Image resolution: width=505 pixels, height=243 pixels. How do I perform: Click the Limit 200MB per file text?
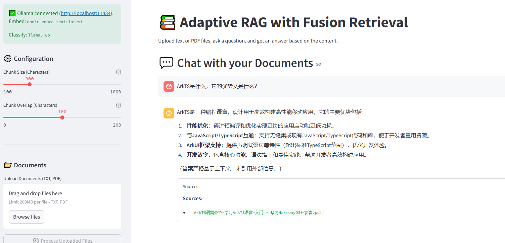[x=38, y=202]
